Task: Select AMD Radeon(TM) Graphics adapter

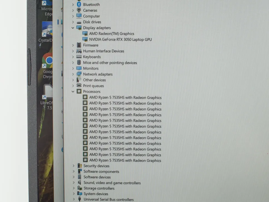Action: coord(111,34)
